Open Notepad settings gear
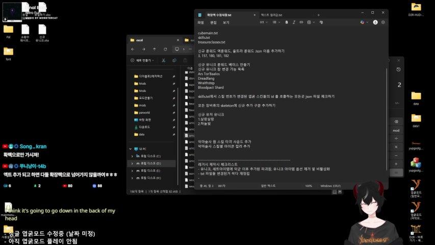Screen dimensions: 435x245 click(x=383, y=22)
